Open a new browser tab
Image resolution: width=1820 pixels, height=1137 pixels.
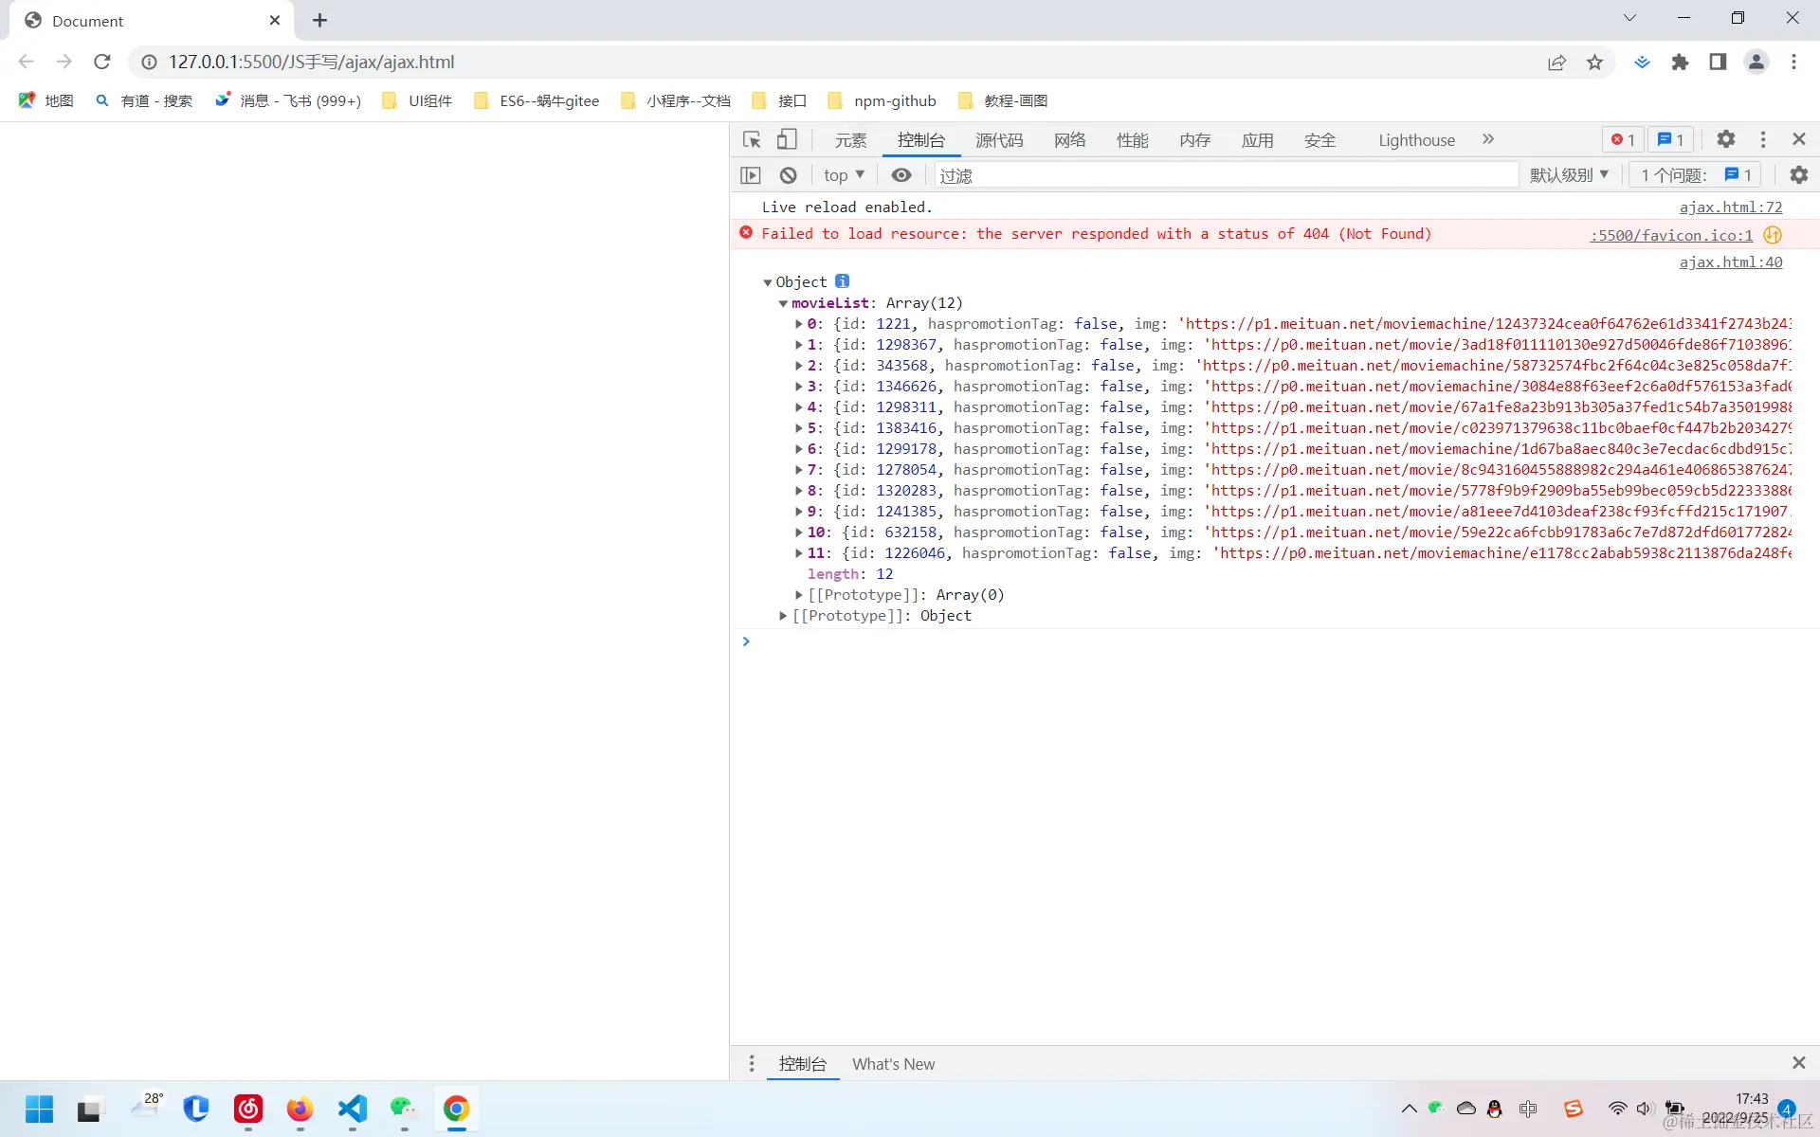pos(320,20)
